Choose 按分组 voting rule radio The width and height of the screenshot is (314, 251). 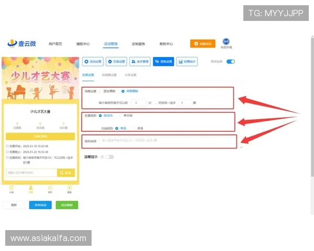[126, 116]
